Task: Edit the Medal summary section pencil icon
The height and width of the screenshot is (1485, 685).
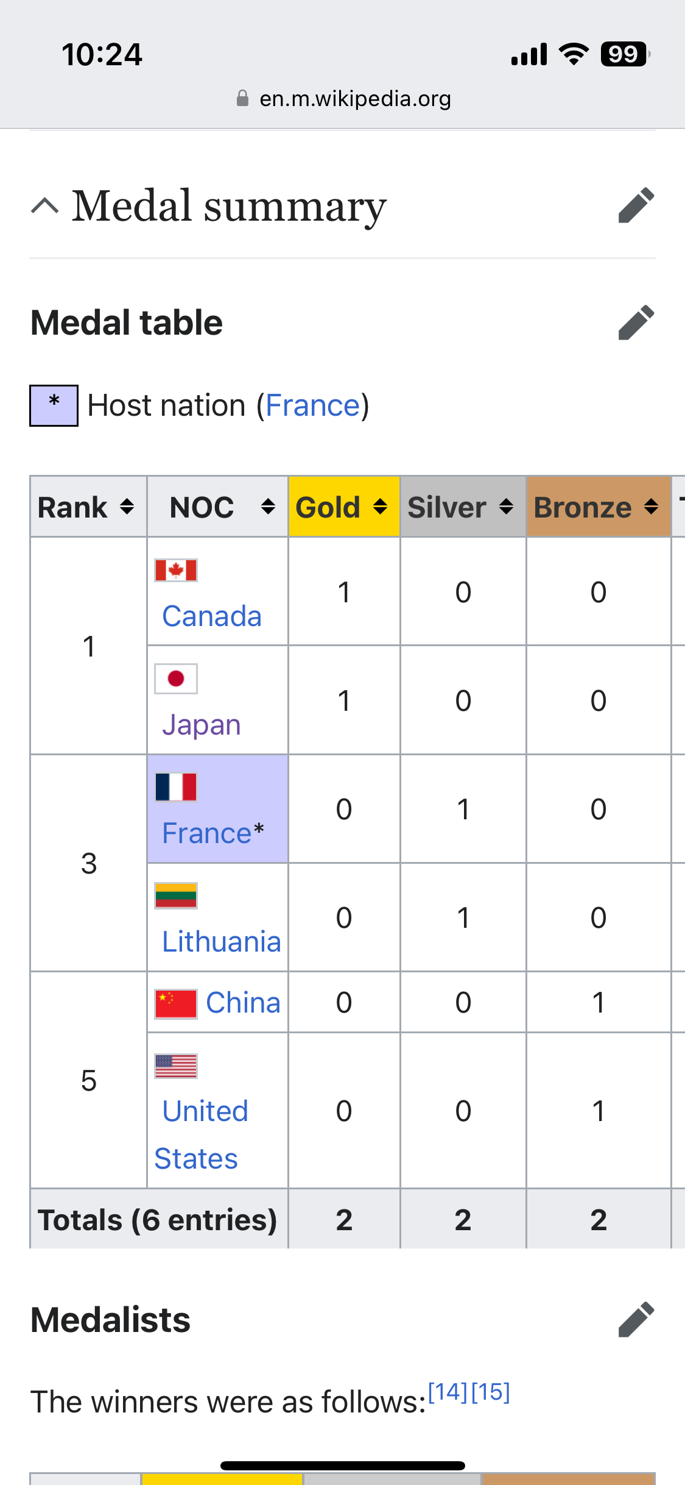Action: pos(636,205)
